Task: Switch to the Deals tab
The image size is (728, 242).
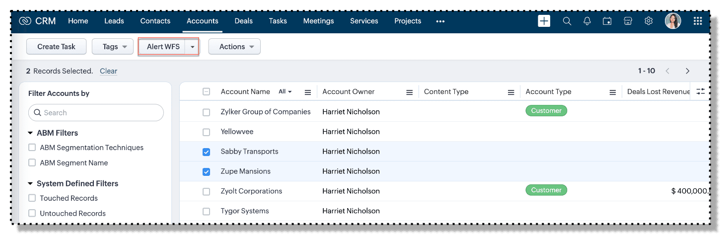Action: [243, 21]
